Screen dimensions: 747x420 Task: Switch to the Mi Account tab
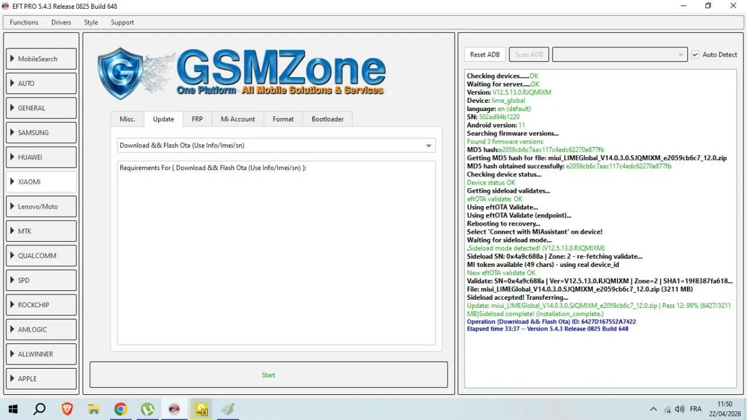(238, 119)
